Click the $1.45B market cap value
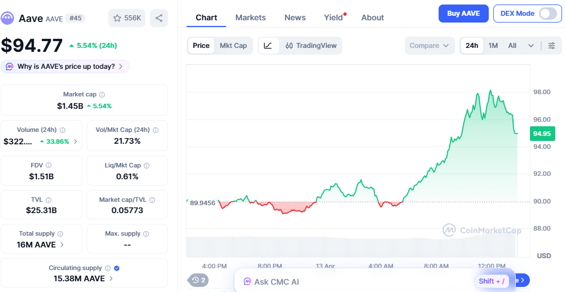The height and width of the screenshot is (292, 566). coord(70,106)
